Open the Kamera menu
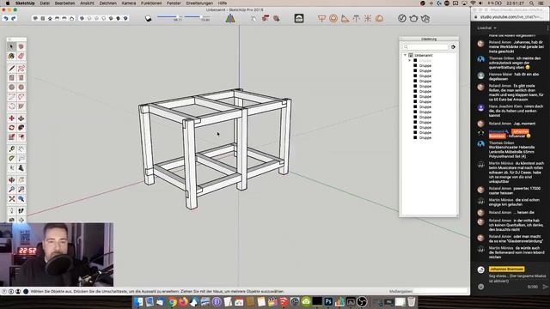 (x=128, y=3)
